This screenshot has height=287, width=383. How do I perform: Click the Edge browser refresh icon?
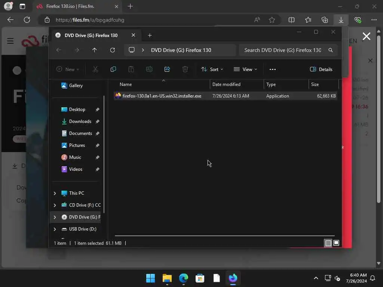27,20
